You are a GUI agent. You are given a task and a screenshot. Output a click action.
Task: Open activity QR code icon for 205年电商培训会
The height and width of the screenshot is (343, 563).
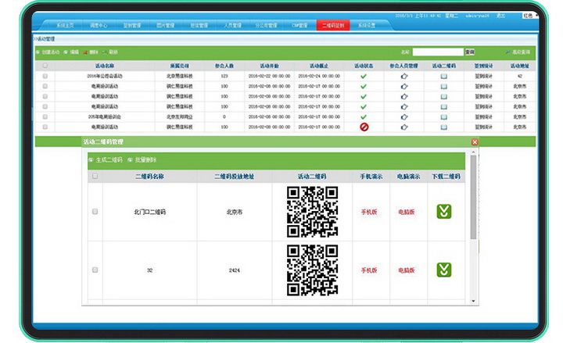coord(444,117)
